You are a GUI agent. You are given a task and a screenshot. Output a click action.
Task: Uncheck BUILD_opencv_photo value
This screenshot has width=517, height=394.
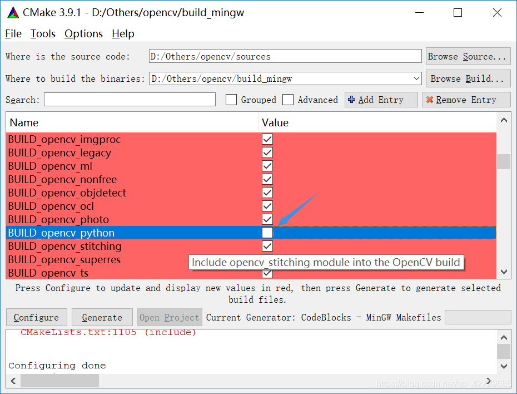pos(267,219)
